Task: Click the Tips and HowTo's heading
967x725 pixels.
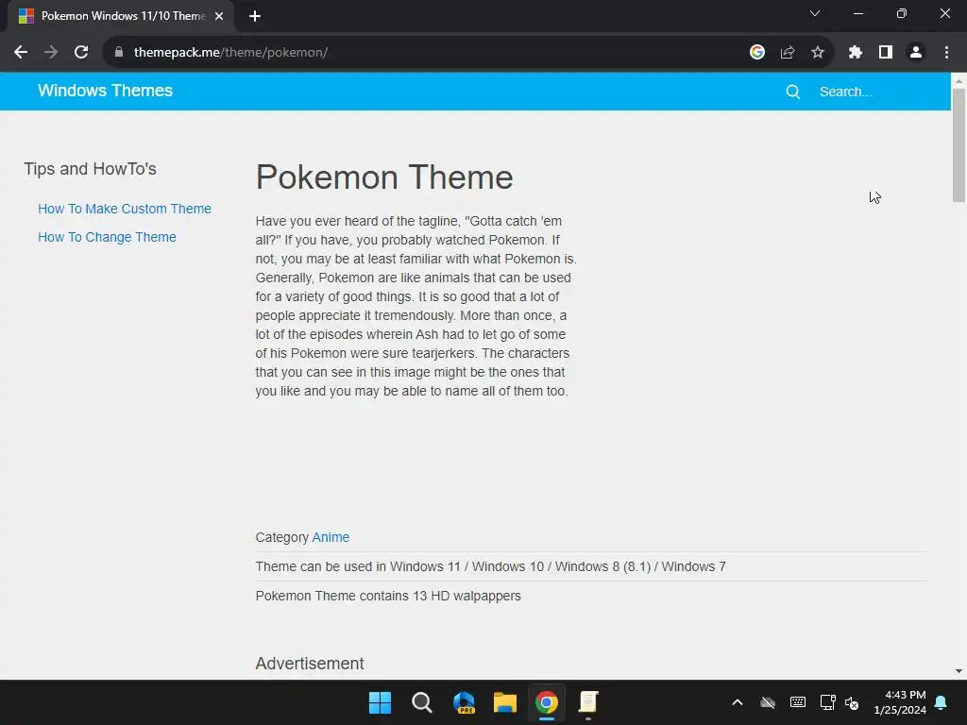Action: point(90,169)
